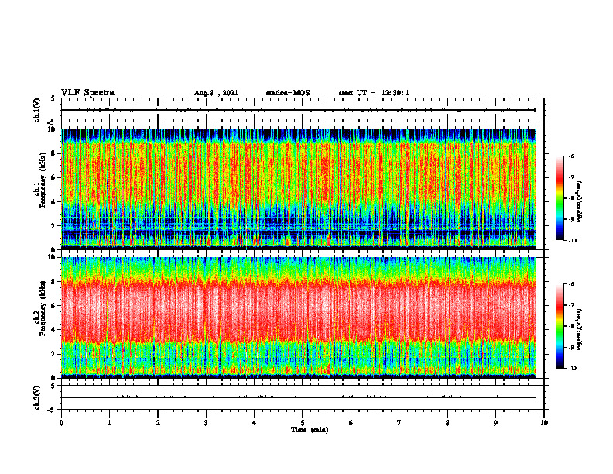Click time axis tick label "9"
Image resolution: width=613 pixels, height=474 pixels.
click(495, 423)
